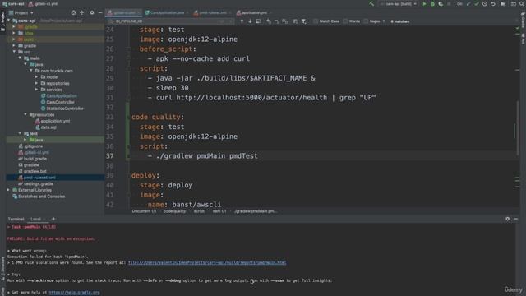The width and height of the screenshot is (526, 296).
Task: Select StatisticsController in project tree
Action: click(65, 109)
